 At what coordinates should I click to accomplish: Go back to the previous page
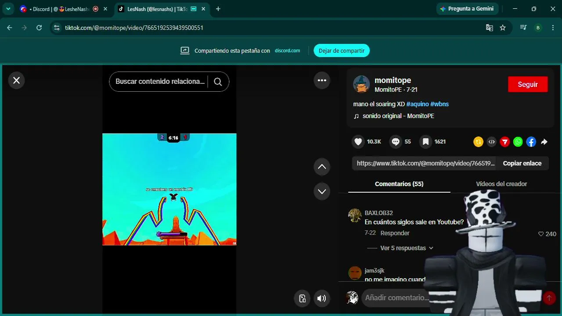point(10,28)
